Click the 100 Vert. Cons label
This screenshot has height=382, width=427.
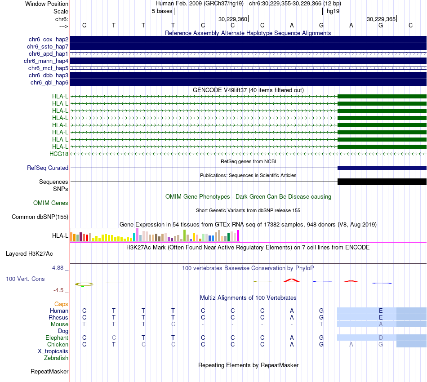[x=25, y=279]
